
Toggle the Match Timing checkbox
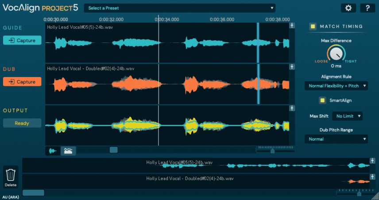pos(313,27)
